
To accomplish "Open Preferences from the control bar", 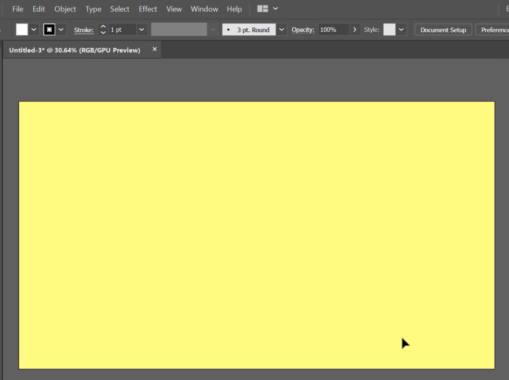I will [x=495, y=29].
